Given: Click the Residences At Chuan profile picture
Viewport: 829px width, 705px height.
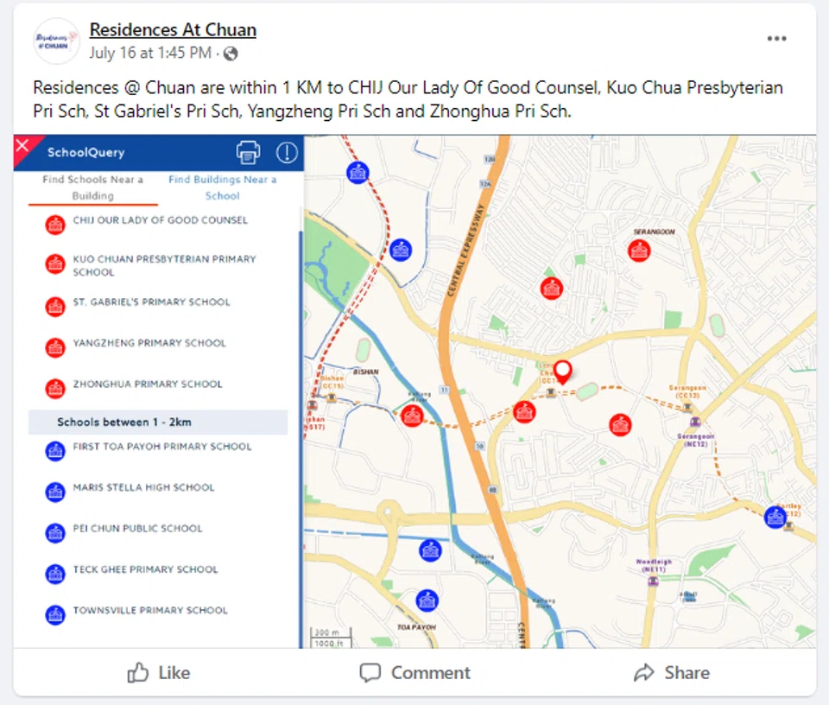Looking at the screenshot, I should click(56, 41).
